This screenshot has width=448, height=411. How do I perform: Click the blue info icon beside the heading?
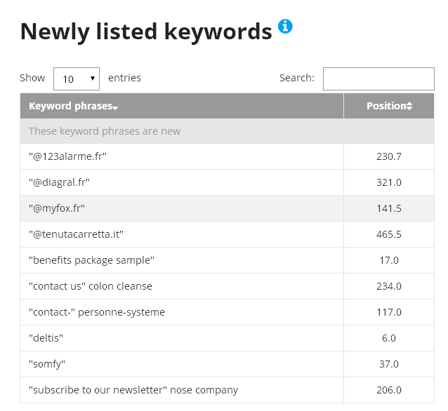(x=285, y=27)
